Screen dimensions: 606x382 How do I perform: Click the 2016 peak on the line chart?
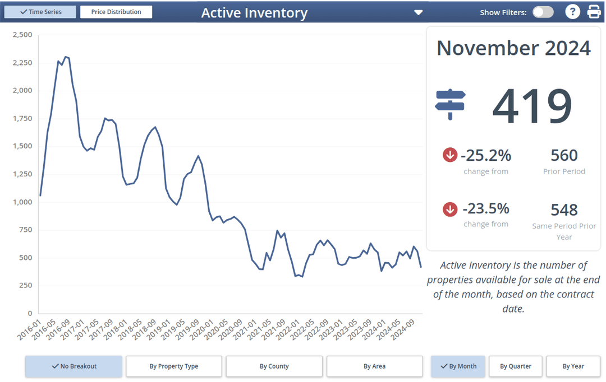(x=66, y=57)
